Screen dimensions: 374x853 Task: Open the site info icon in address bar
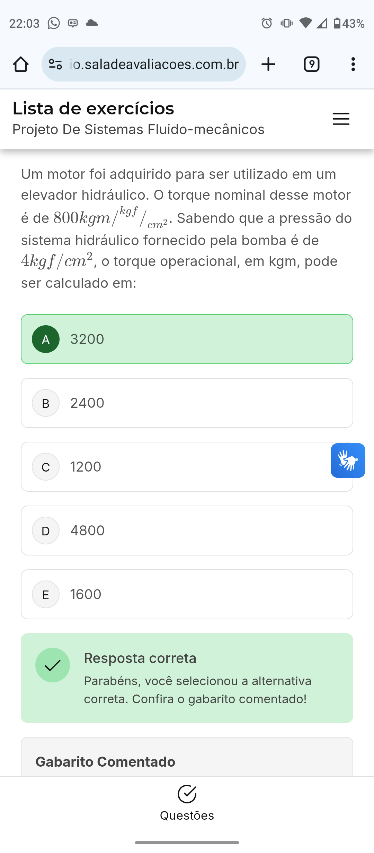click(55, 64)
